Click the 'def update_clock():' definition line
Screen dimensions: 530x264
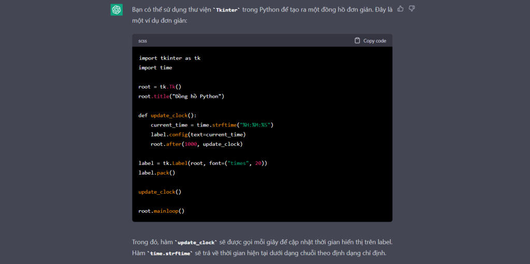[167, 115]
